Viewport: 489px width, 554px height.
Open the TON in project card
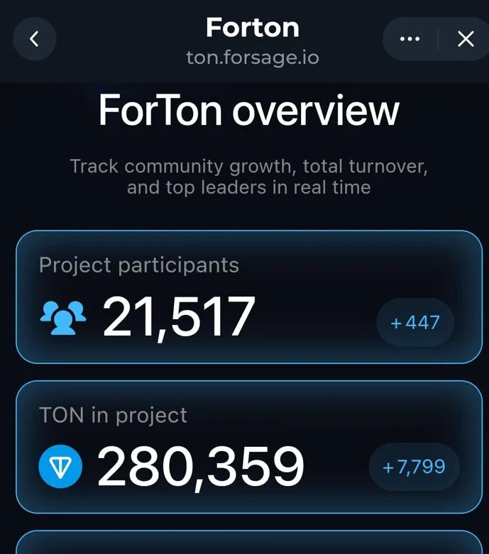(x=249, y=447)
